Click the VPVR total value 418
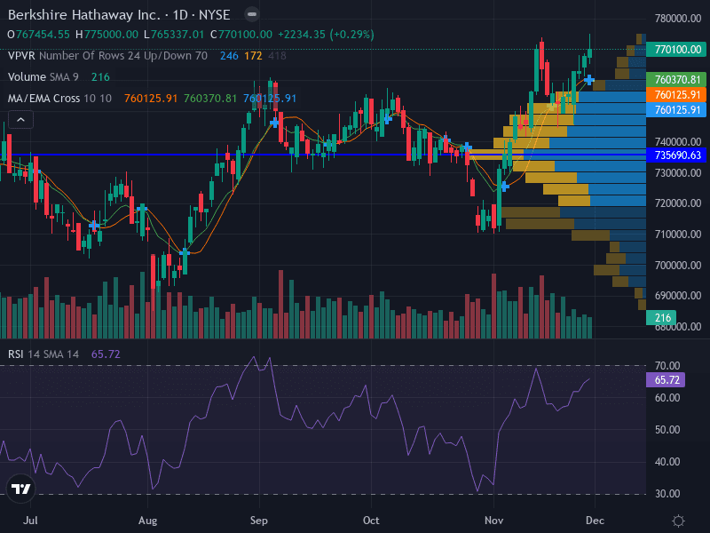The image size is (710, 533). point(277,56)
